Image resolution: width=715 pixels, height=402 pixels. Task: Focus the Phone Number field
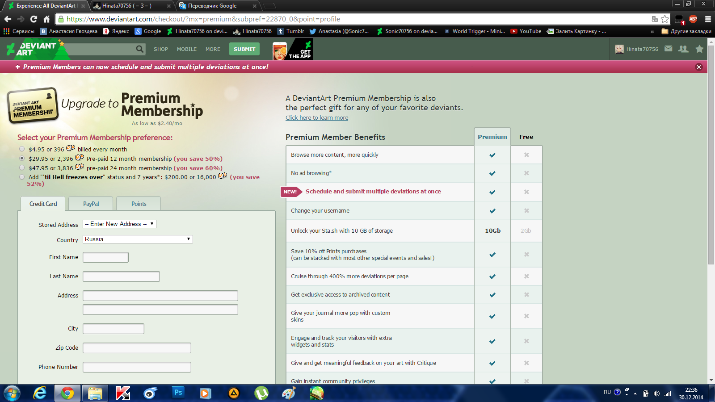click(x=137, y=367)
